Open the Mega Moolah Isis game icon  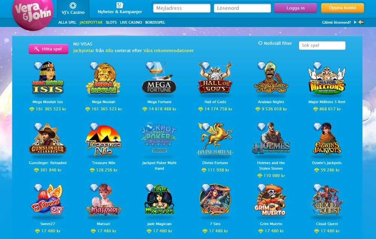click(x=48, y=78)
